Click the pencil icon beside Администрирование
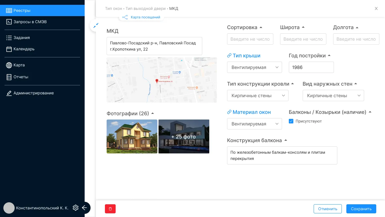This screenshot has width=385, height=217. (9, 93)
